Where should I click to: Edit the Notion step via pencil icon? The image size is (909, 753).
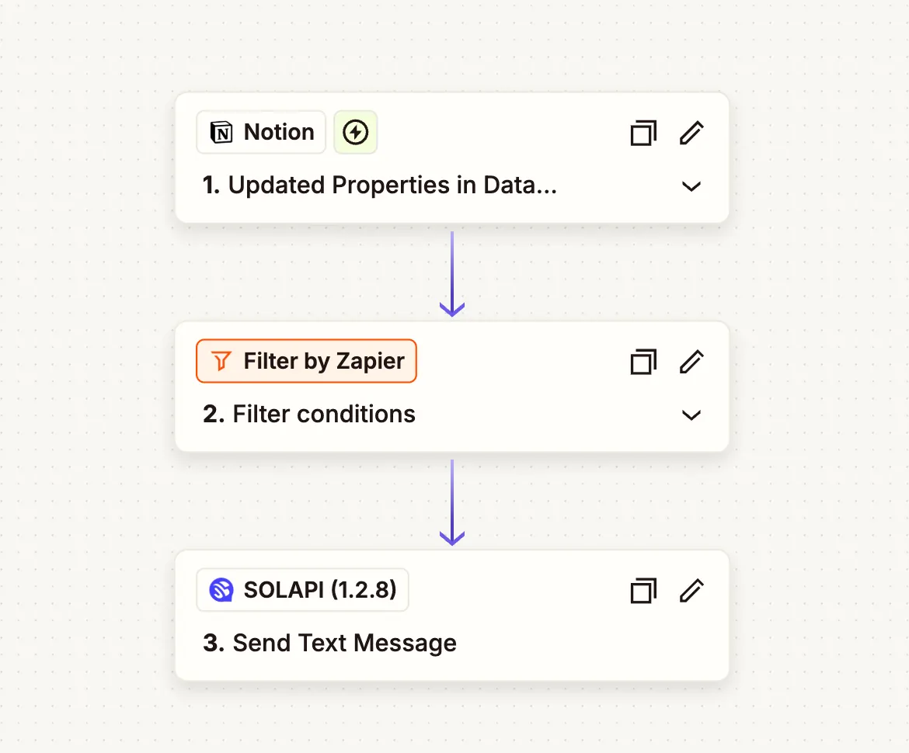[691, 134]
